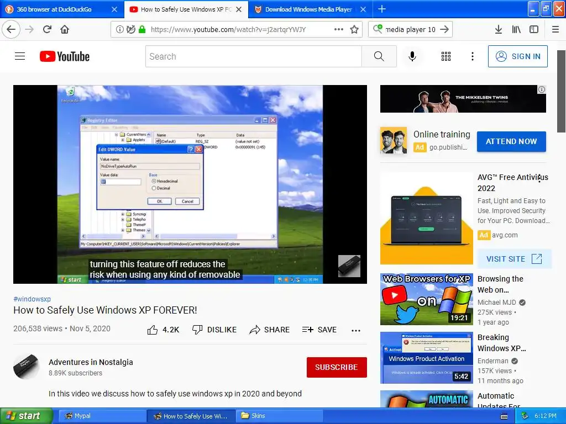The width and height of the screenshot is (566, 424).
Task: Save the video to a playlist
Action: [319, 330]
